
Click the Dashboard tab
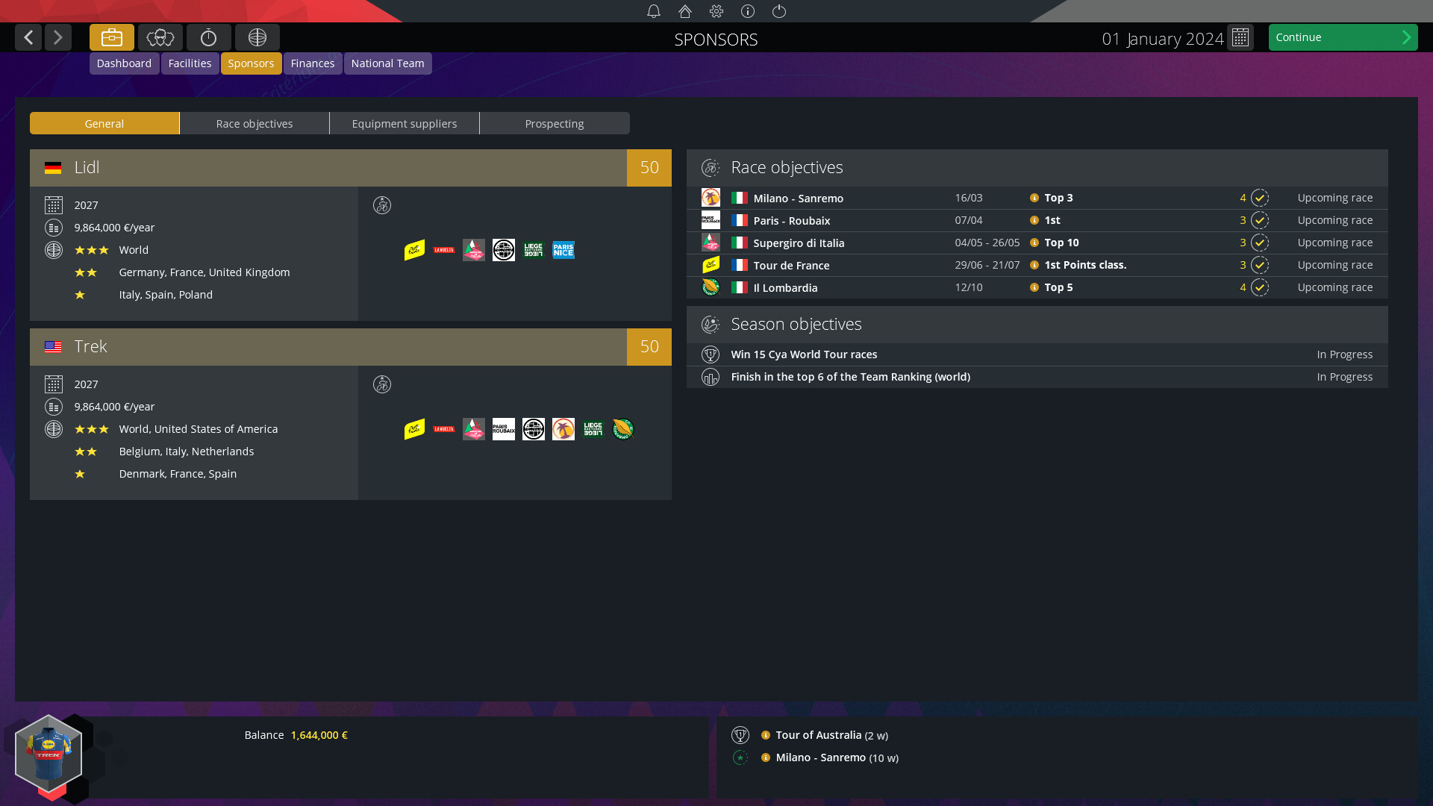coord(124,63)
